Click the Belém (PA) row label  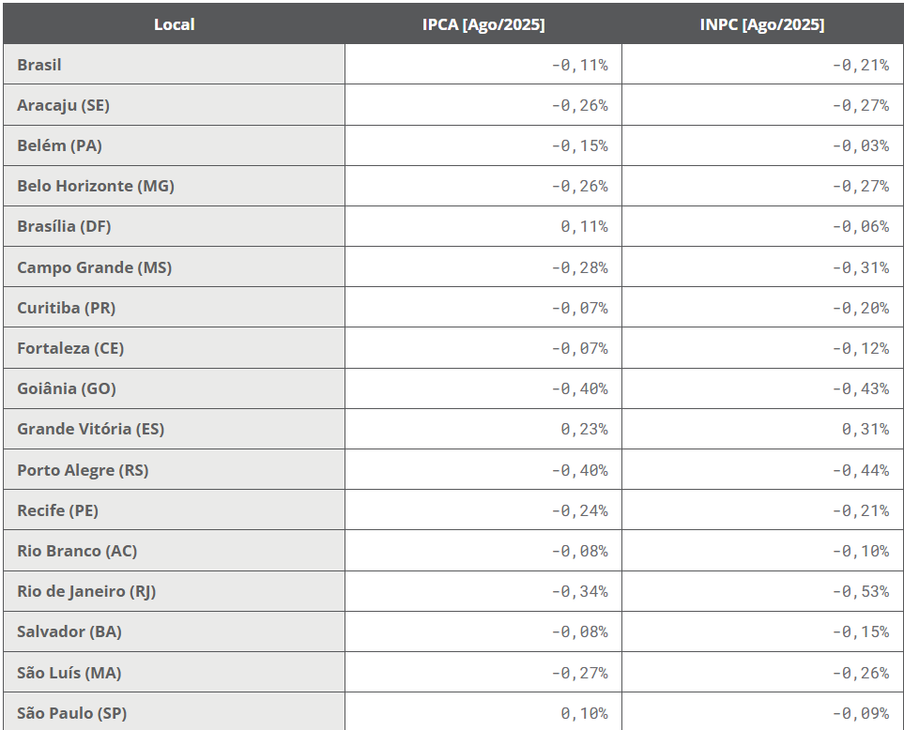pos(59,145)
